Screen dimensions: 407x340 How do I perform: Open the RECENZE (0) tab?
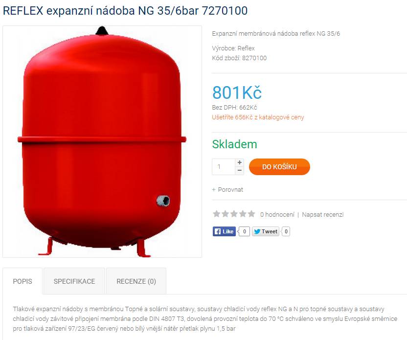[136, 281]
